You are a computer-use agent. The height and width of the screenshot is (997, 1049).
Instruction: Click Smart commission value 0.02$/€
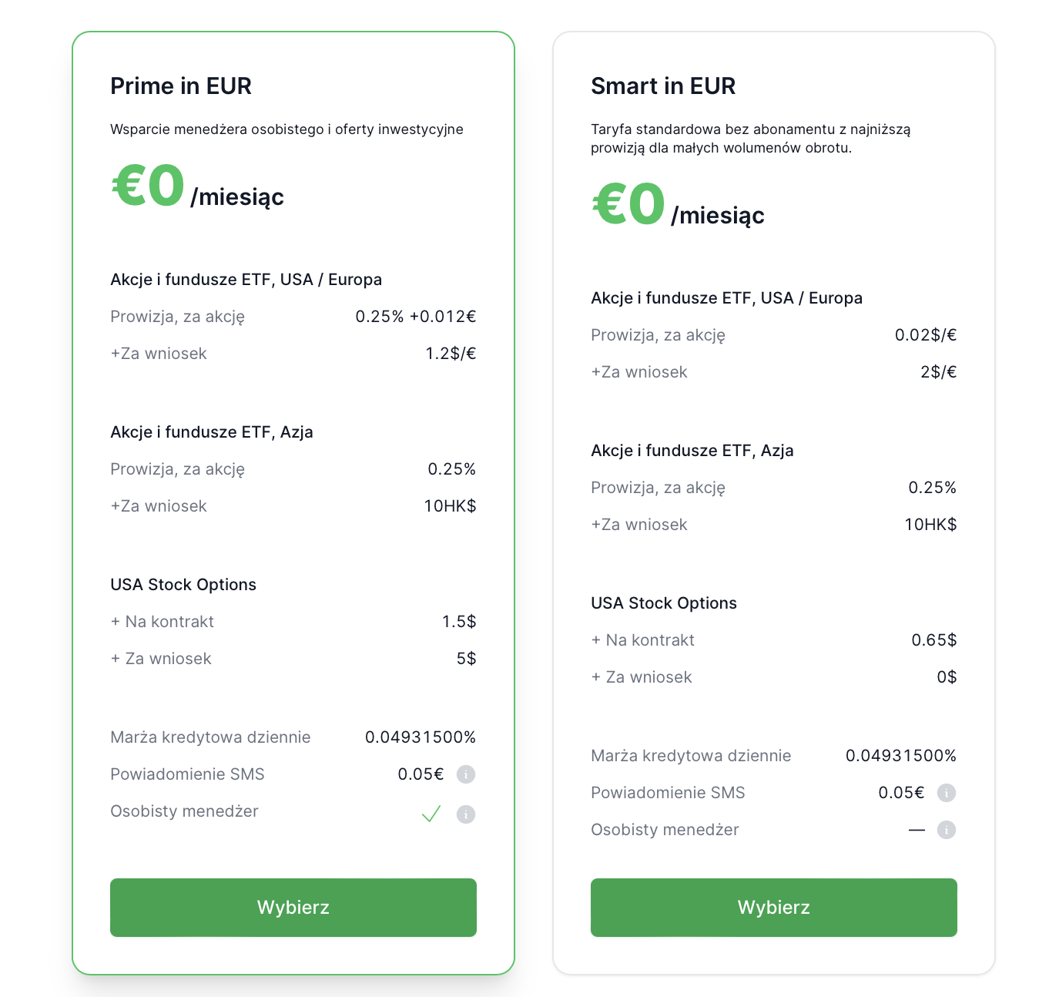(925, 335)
